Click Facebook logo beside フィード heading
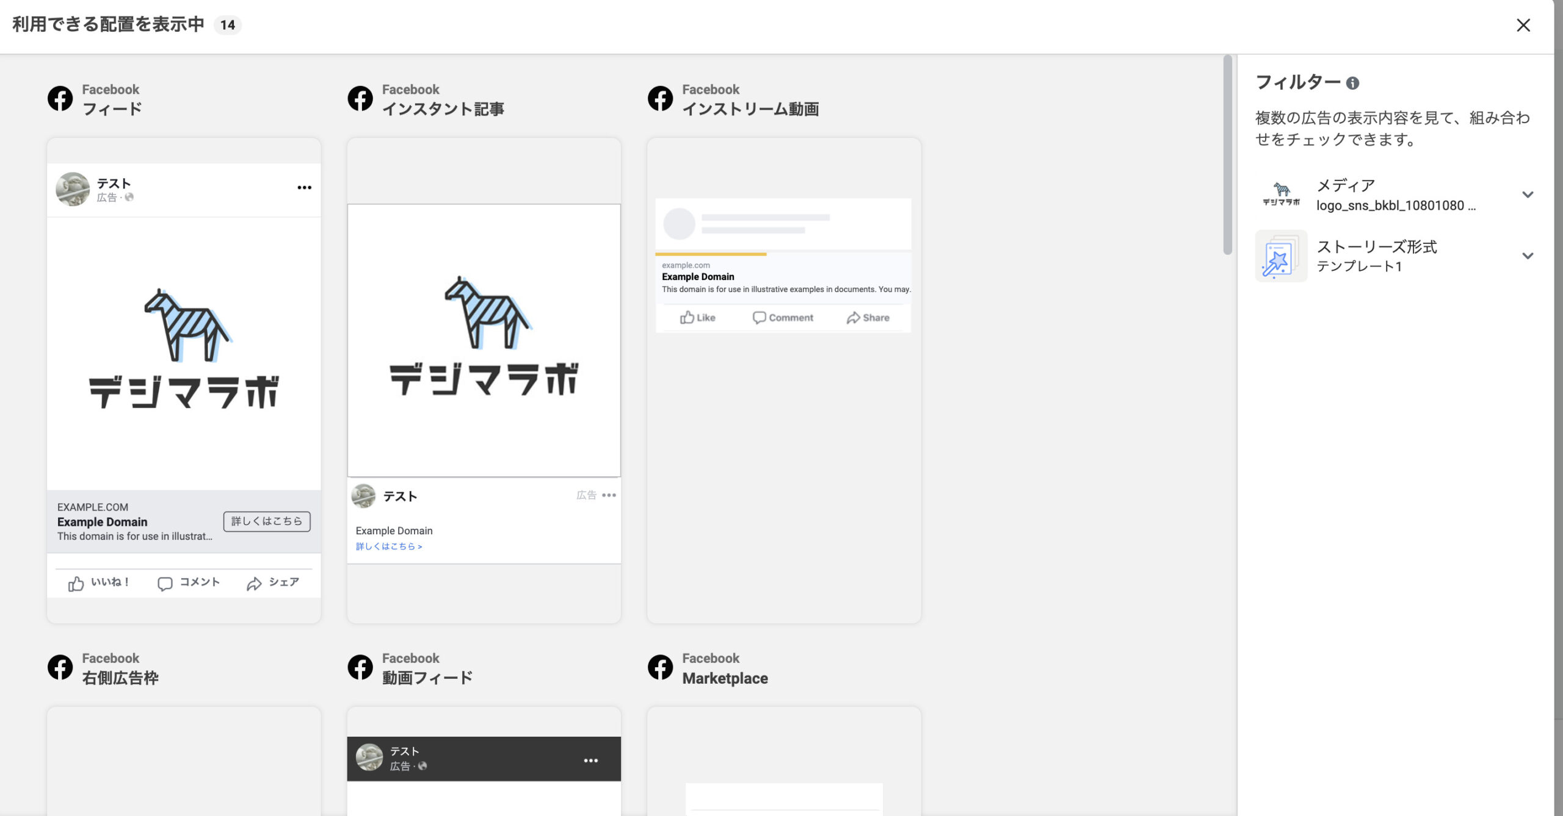Viewport: 1563px width, 816px height. click(60, 98)
